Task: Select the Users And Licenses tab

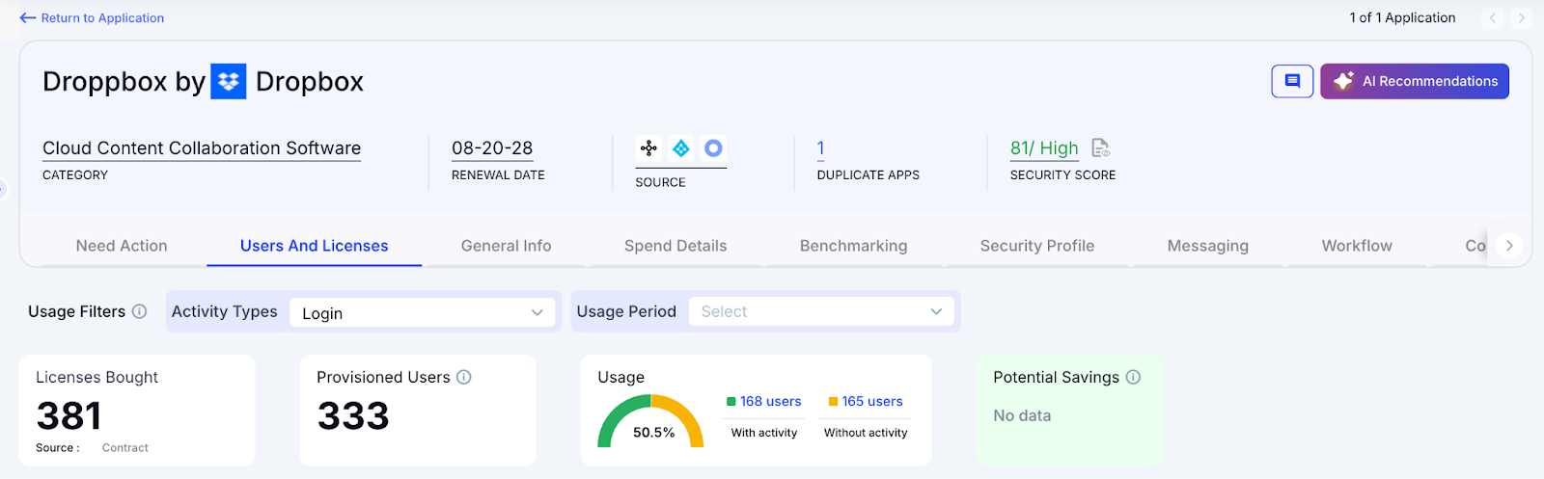Action: tap(315, 246)
